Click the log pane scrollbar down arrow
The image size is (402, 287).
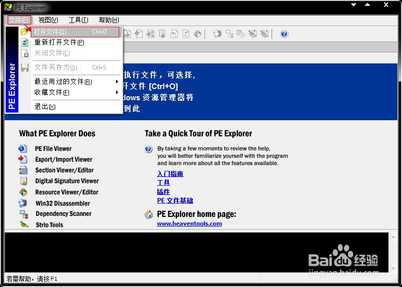click(393, 268)
